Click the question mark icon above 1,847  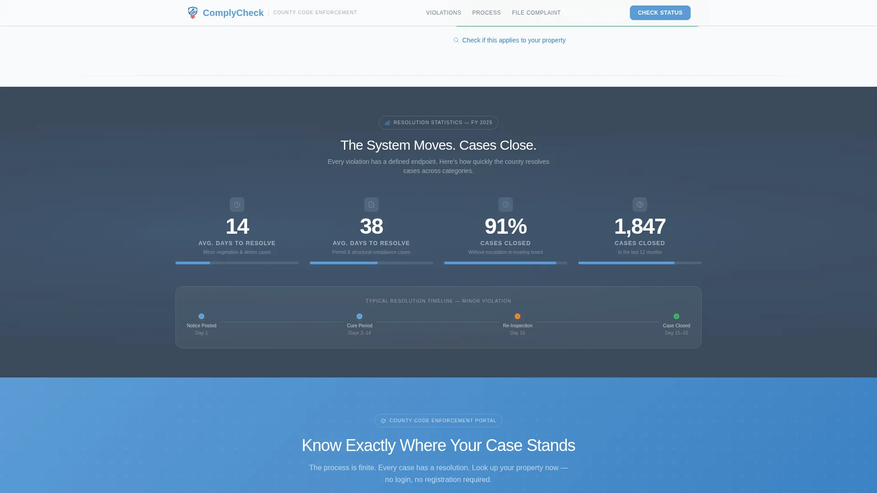click(x=640, y=205)
